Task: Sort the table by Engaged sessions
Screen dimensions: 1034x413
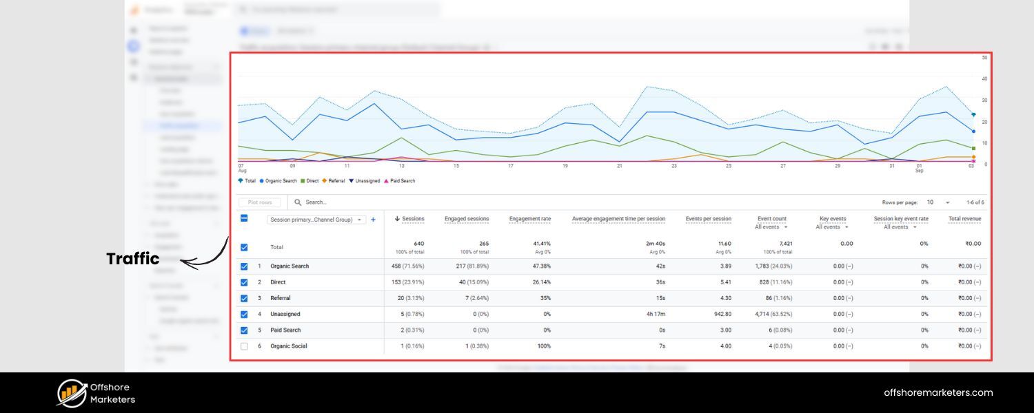Action: [x=466, y=218]
